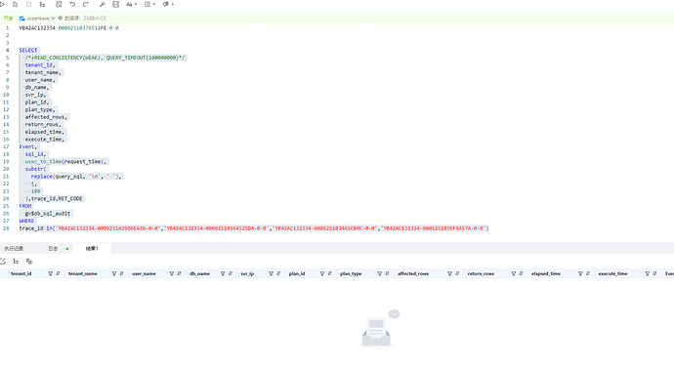Viewport: 674px width, 369px height.
Task: Open the oceanbase connection dropdown
Action: (x=37, y=19)
